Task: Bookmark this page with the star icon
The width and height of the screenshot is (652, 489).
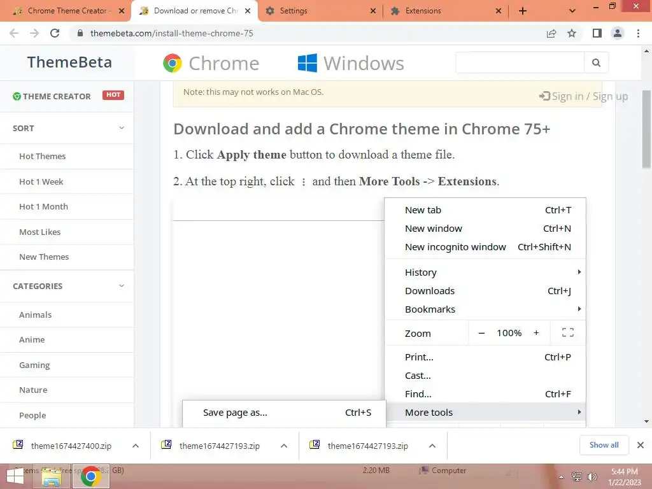Action: point(572,33)
